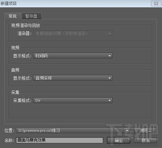Switch to the 常规 tab
The image size is (162, 148).
point(13,16)
